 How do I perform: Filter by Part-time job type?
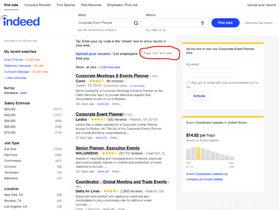[x=11, y=155]
